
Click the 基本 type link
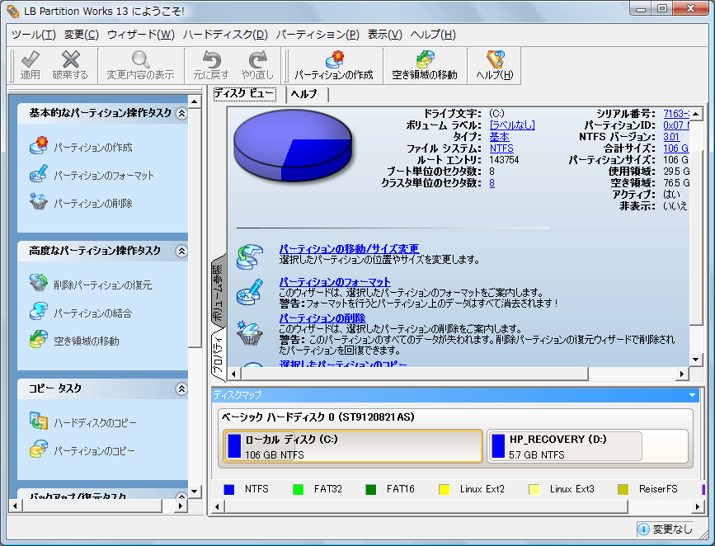[499, 137]
